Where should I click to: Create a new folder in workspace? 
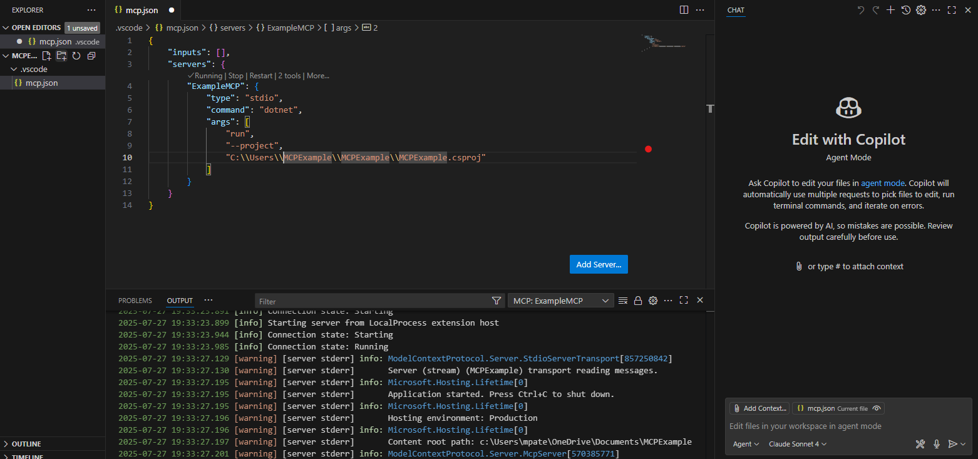pyautogui.click(x=61, y=56)
